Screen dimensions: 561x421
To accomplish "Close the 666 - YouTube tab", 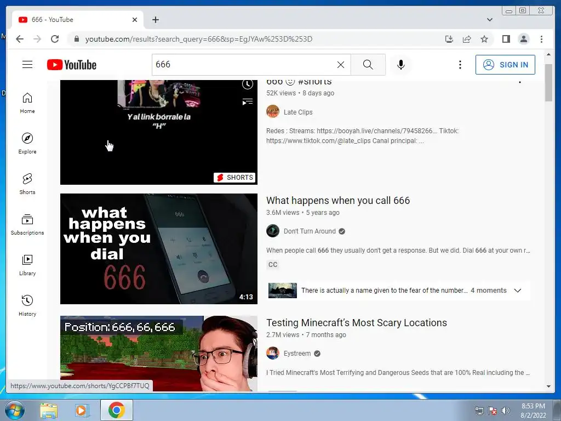I will pos(135,20).
